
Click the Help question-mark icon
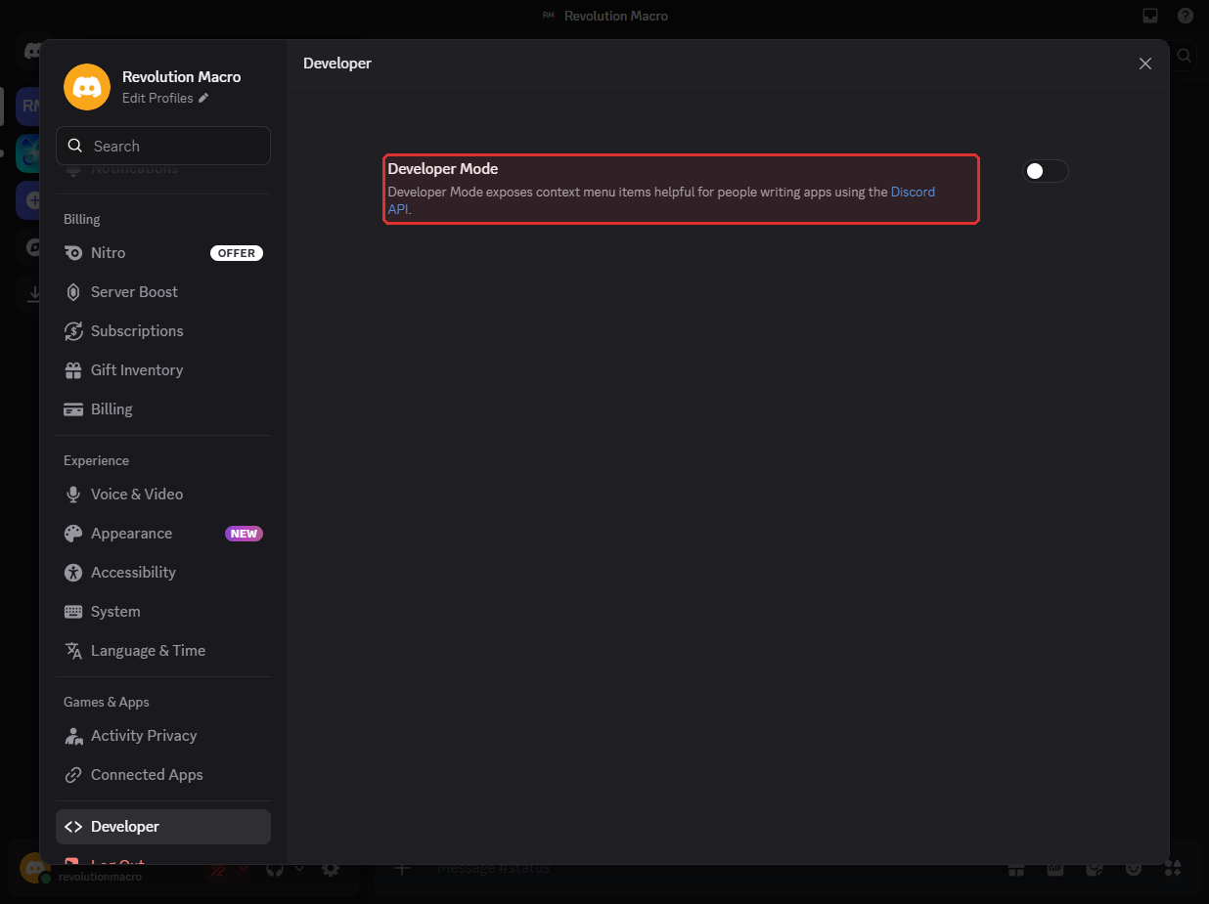1186,16
